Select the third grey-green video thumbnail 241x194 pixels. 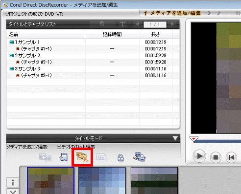click(154, 181)
